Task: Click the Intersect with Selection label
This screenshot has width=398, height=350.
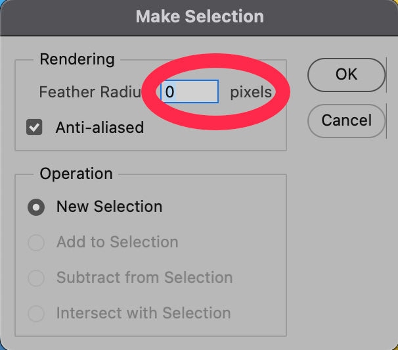Action: (x=143, y=313)
